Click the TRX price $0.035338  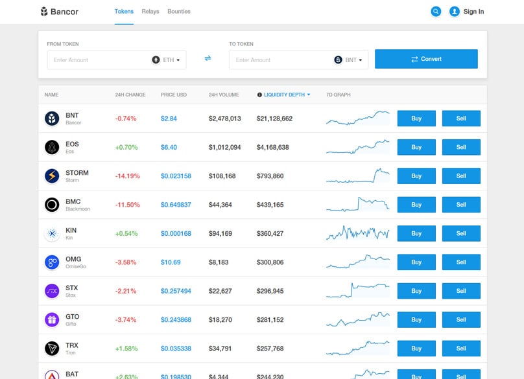(x=176, y=349)
